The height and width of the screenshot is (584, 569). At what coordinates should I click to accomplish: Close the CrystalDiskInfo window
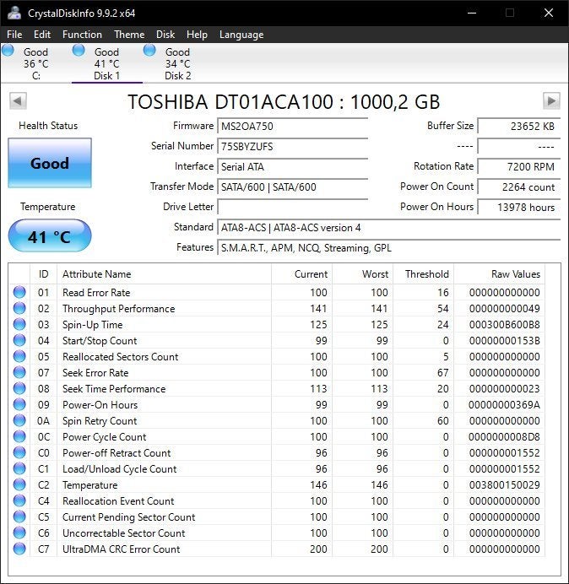click(549, 13)
